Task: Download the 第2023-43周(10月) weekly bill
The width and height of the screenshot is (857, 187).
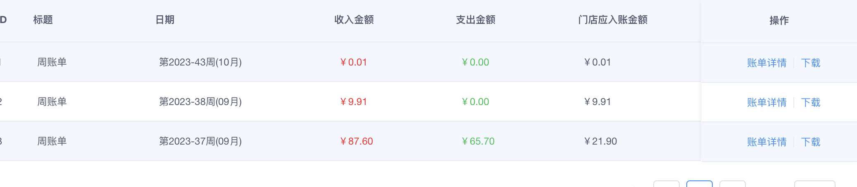Action: click(811, 63)
